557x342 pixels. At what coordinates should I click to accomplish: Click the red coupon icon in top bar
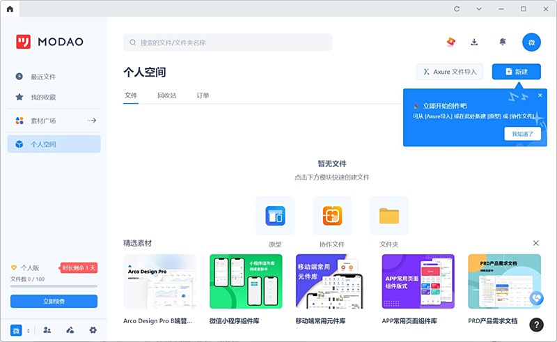click(450, 42)
